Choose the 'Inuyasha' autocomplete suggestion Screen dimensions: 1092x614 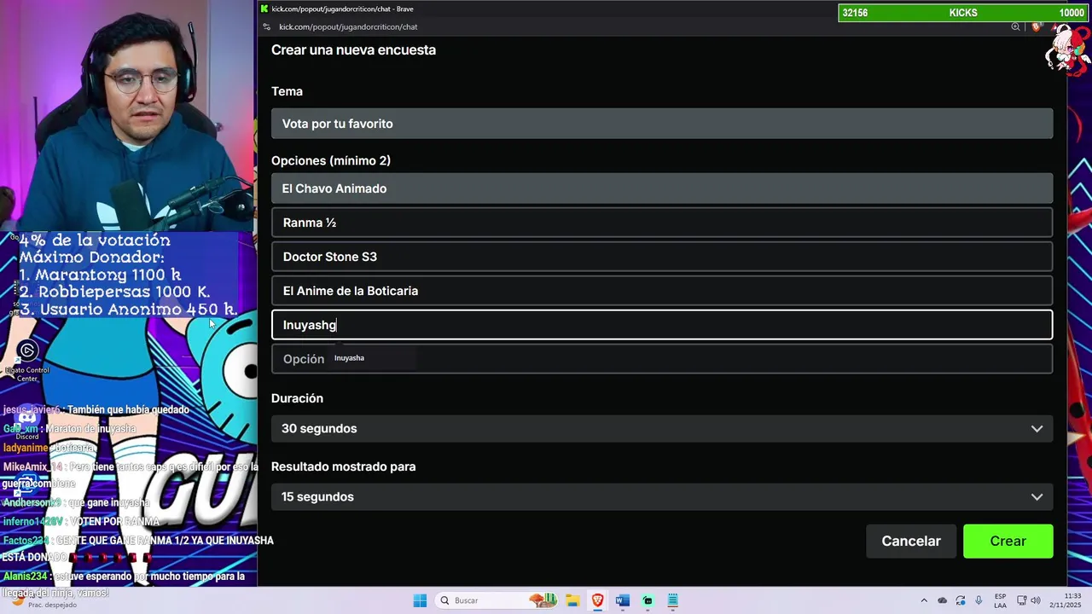point(350,358)
